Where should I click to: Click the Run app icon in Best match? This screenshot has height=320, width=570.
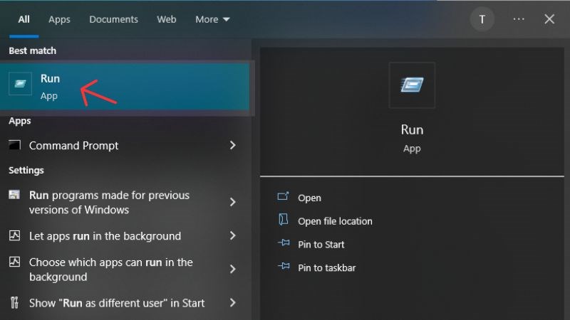pyautogui.click(x=20, y=84)
